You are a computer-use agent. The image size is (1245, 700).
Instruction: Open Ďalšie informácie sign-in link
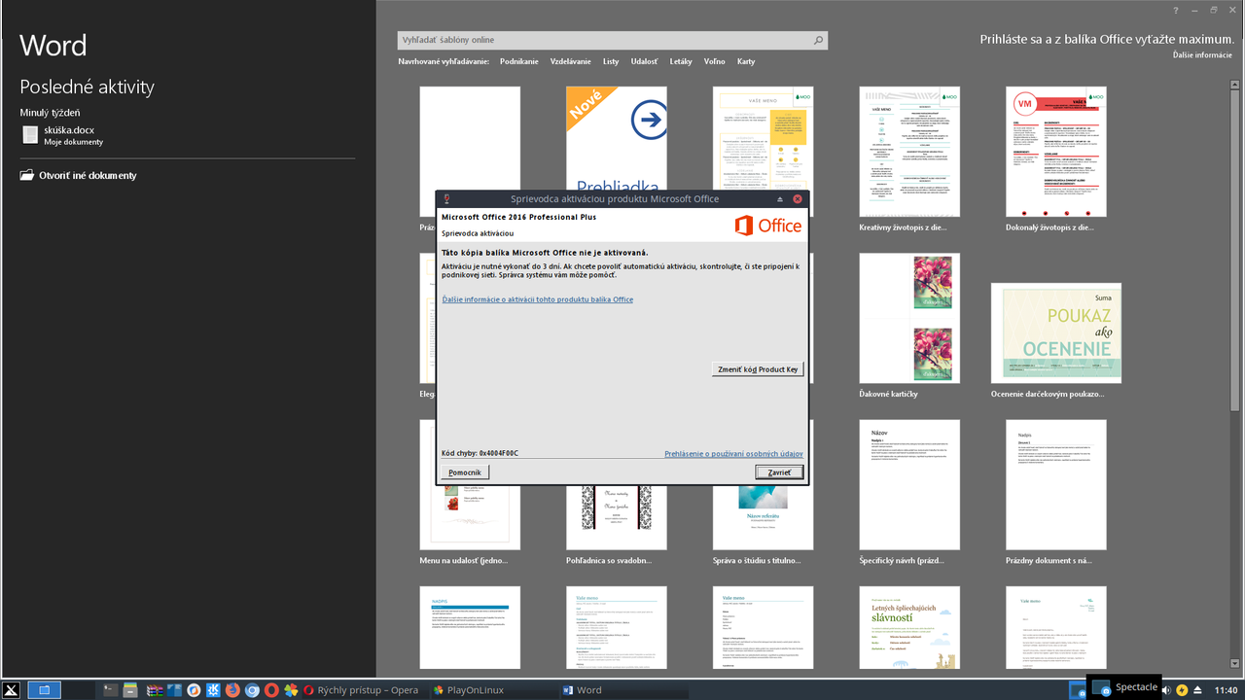pyautogui.click(x=1202, y=55)
